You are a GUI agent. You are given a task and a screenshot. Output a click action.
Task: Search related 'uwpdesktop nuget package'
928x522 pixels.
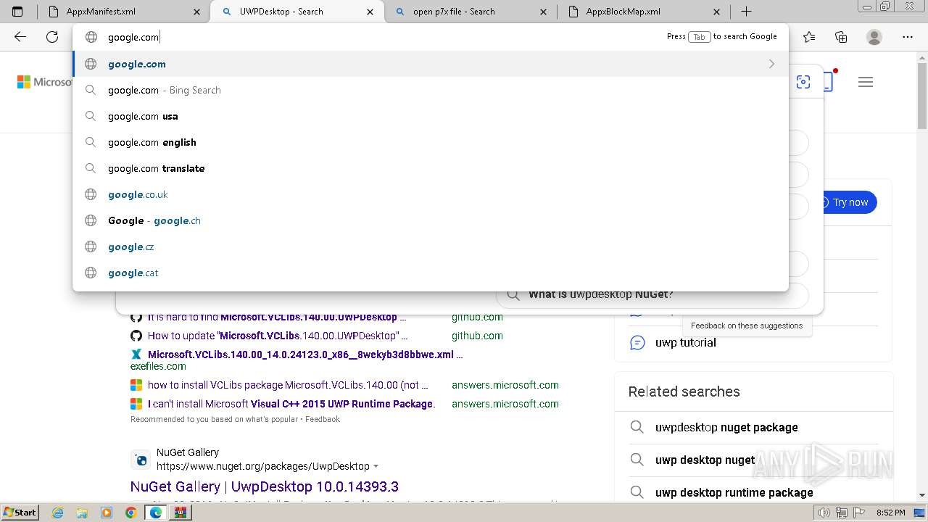click(726, 427)
